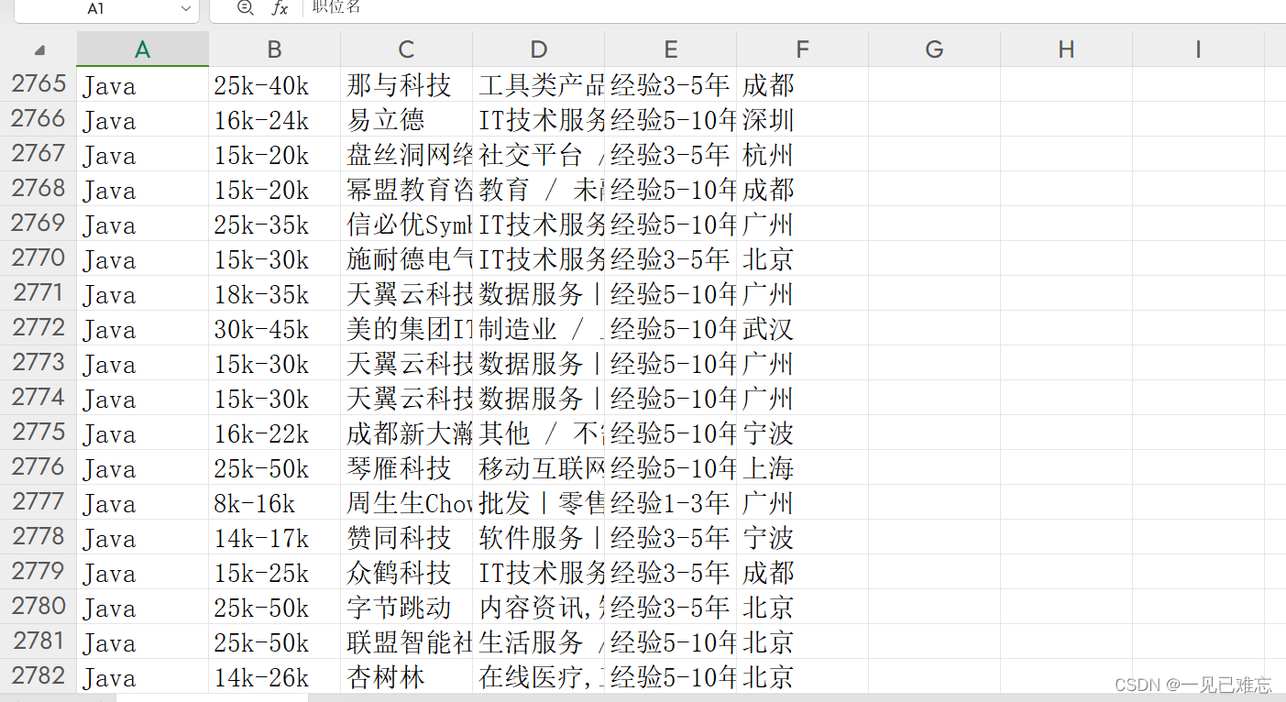Select column G header
The image size is (1286, 702).
[x=933, y=49]
